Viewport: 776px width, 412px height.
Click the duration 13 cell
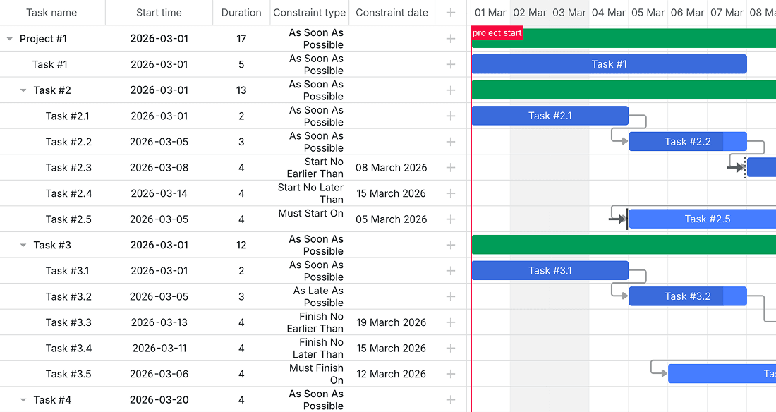tap(241, 90)
